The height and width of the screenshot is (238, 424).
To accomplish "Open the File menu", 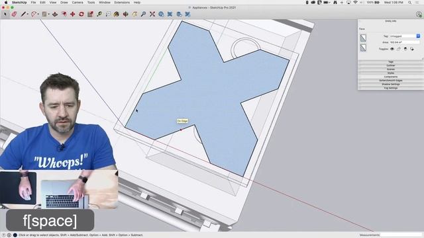I will (33, 3).
